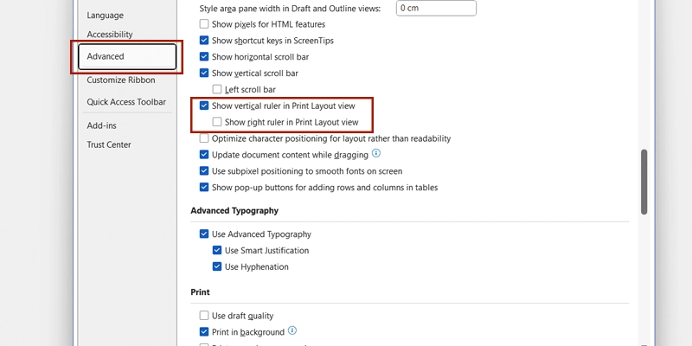Open the Trust Center category
Screen dimensions: 692x346
(109, 144)
